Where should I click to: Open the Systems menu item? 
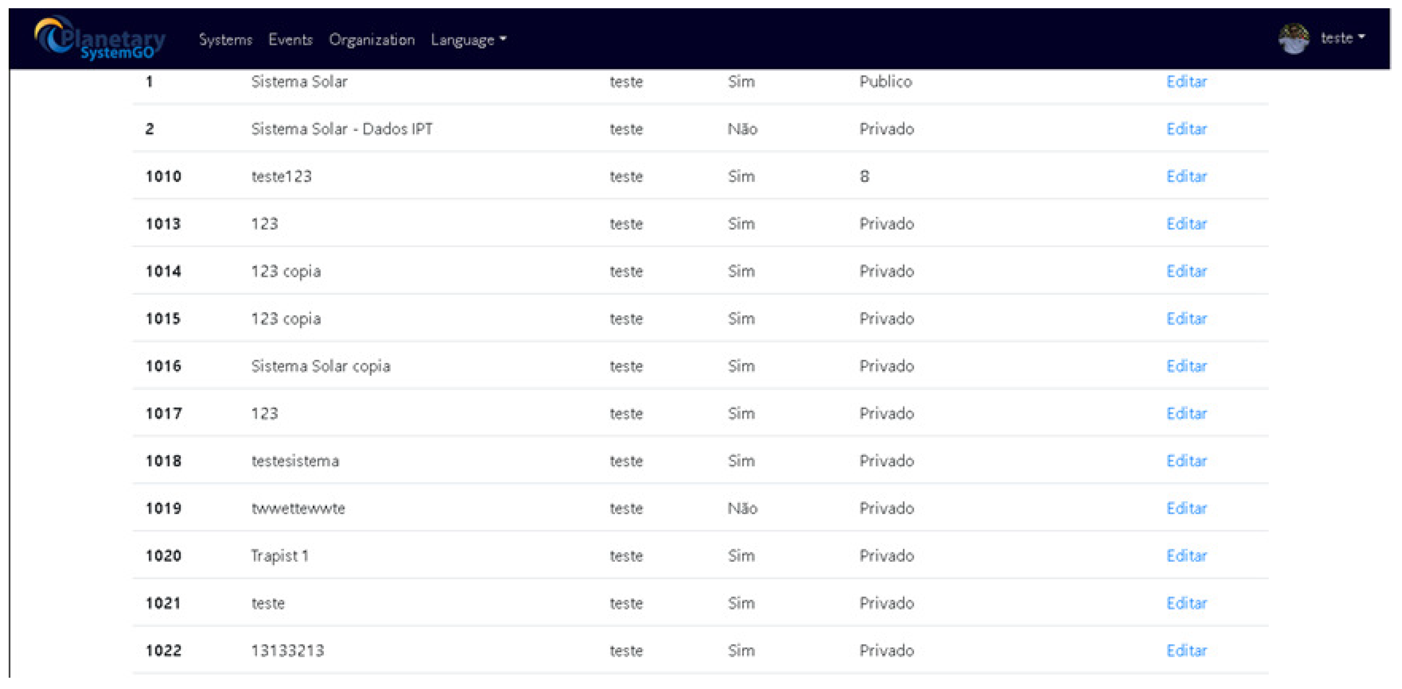pos(225,39)
